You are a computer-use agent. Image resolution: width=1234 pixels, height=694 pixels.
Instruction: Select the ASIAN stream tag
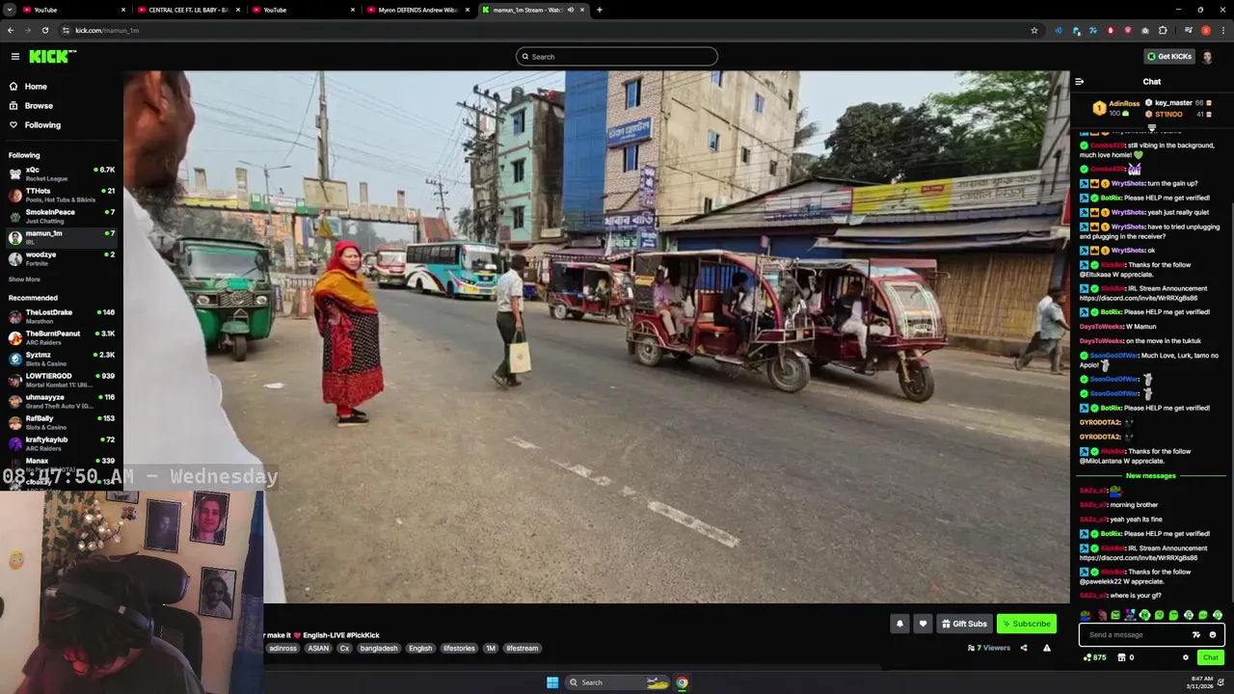(x=318, y=649)
